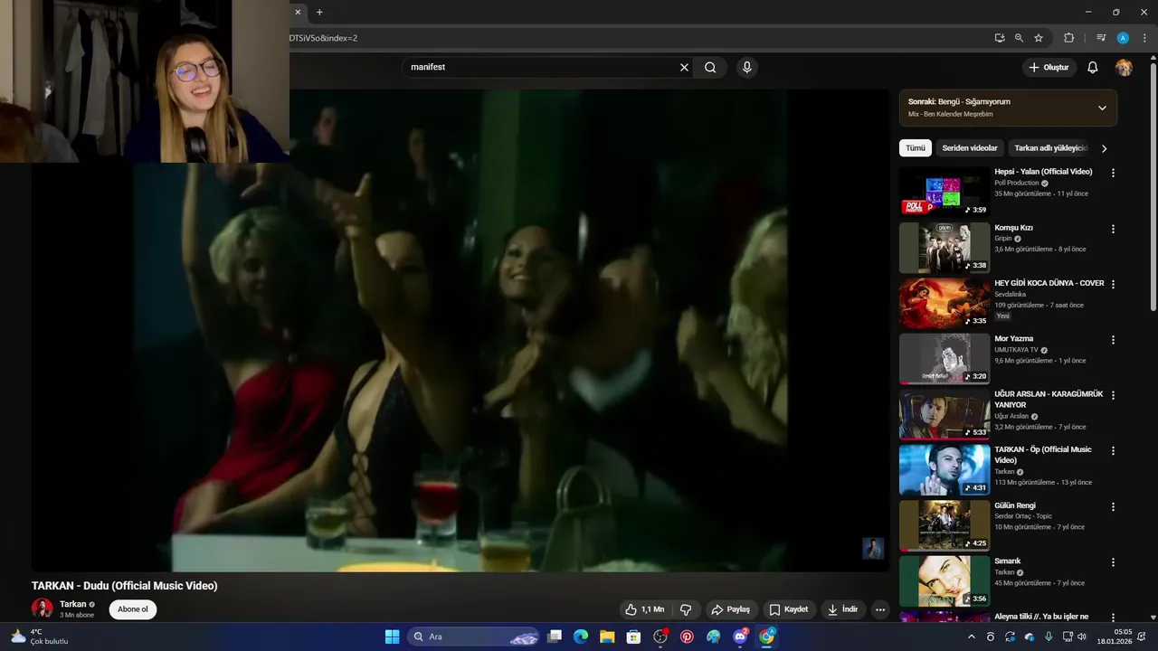Screen dimensions: 1158x651
Task: Click Tarkan channel avatar below video
Action: tap(42, 609)
